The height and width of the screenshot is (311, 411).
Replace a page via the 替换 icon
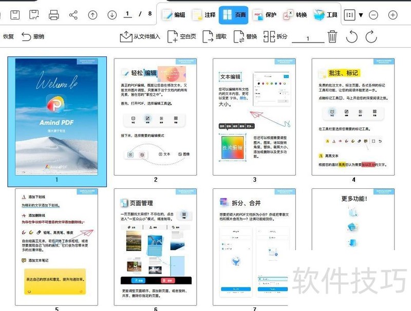[237, 37]
